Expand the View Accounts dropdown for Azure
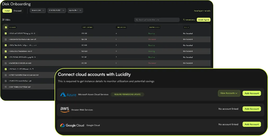The image size is (268, 136). [229, 93]
